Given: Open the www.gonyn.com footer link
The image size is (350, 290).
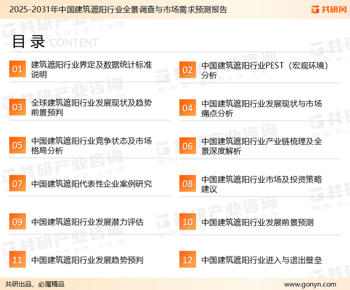Looking at the screenshot, I should [310, 284].
